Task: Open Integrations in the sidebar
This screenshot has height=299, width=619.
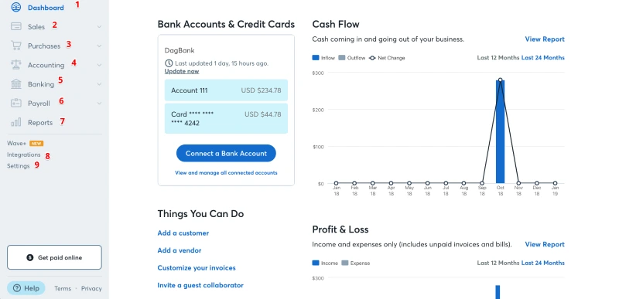Action: 24,155
